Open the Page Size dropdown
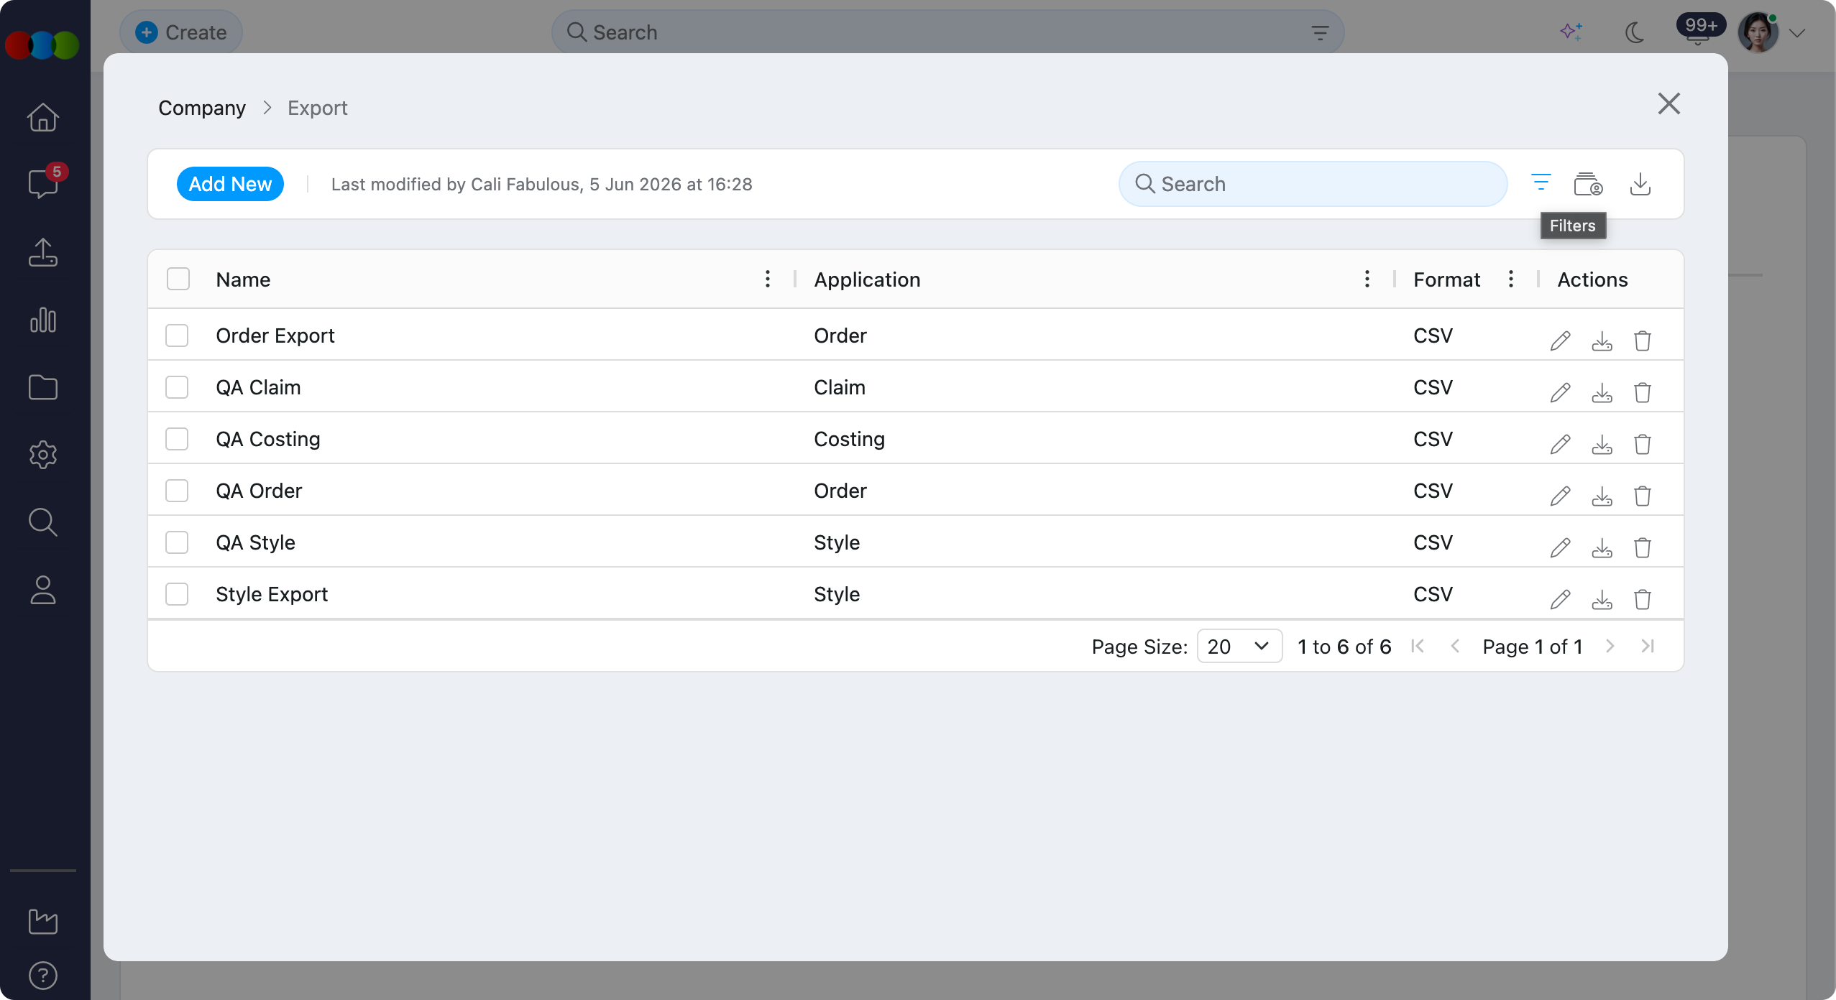The image size is (1836, 1000). [1239, 646]
